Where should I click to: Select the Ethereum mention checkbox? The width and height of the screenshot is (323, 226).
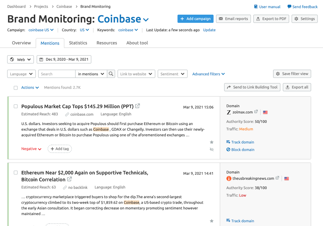[x=16, y=173]
